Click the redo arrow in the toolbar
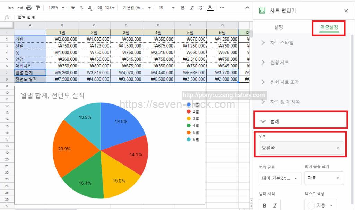Image resolution: width=355 pixels, height=210 pixels. (x=20, y=7)
